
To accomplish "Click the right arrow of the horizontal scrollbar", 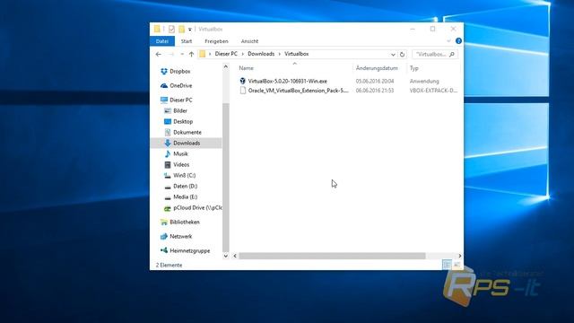I will coord(460,256).
